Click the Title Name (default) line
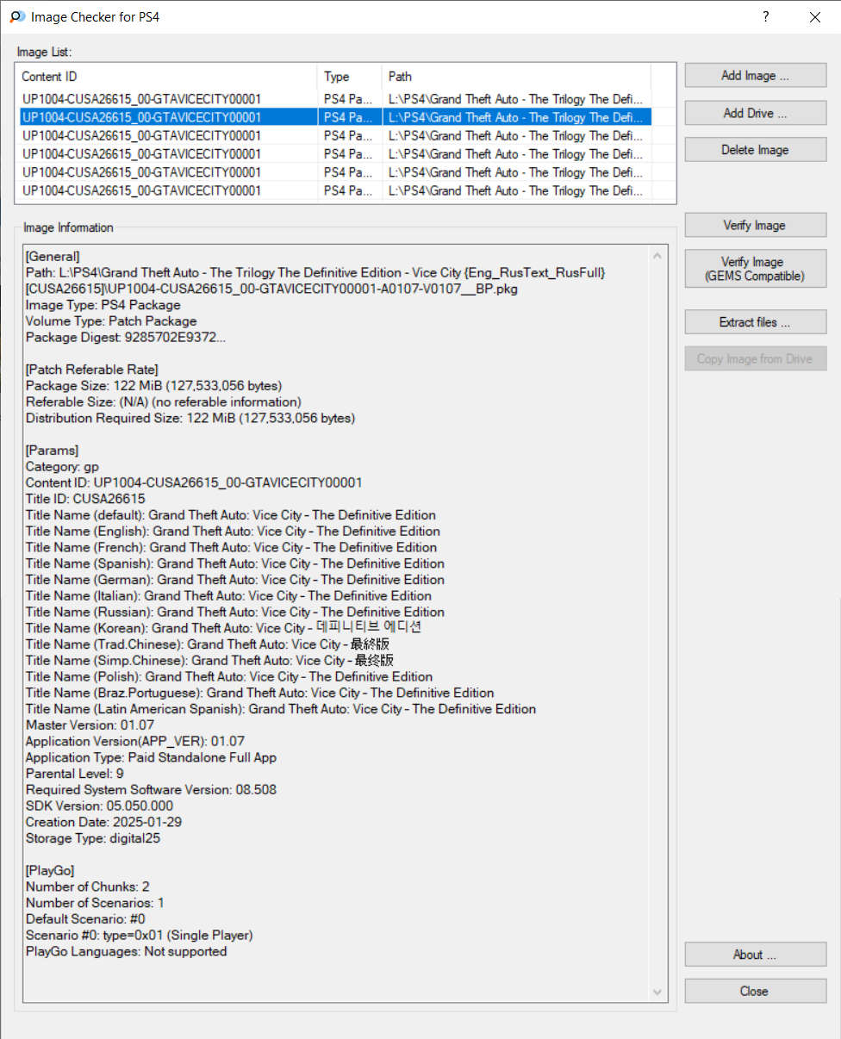 [231, 515]
